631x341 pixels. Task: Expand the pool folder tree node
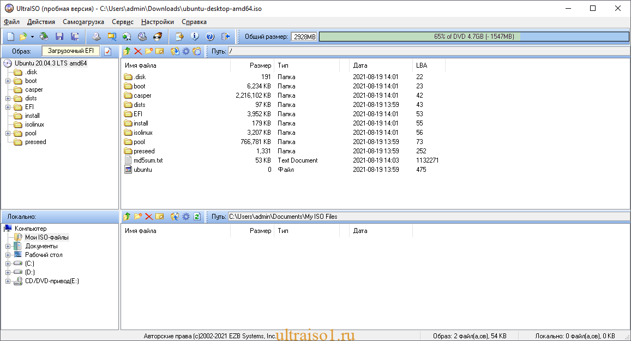[x=8, y=133]
